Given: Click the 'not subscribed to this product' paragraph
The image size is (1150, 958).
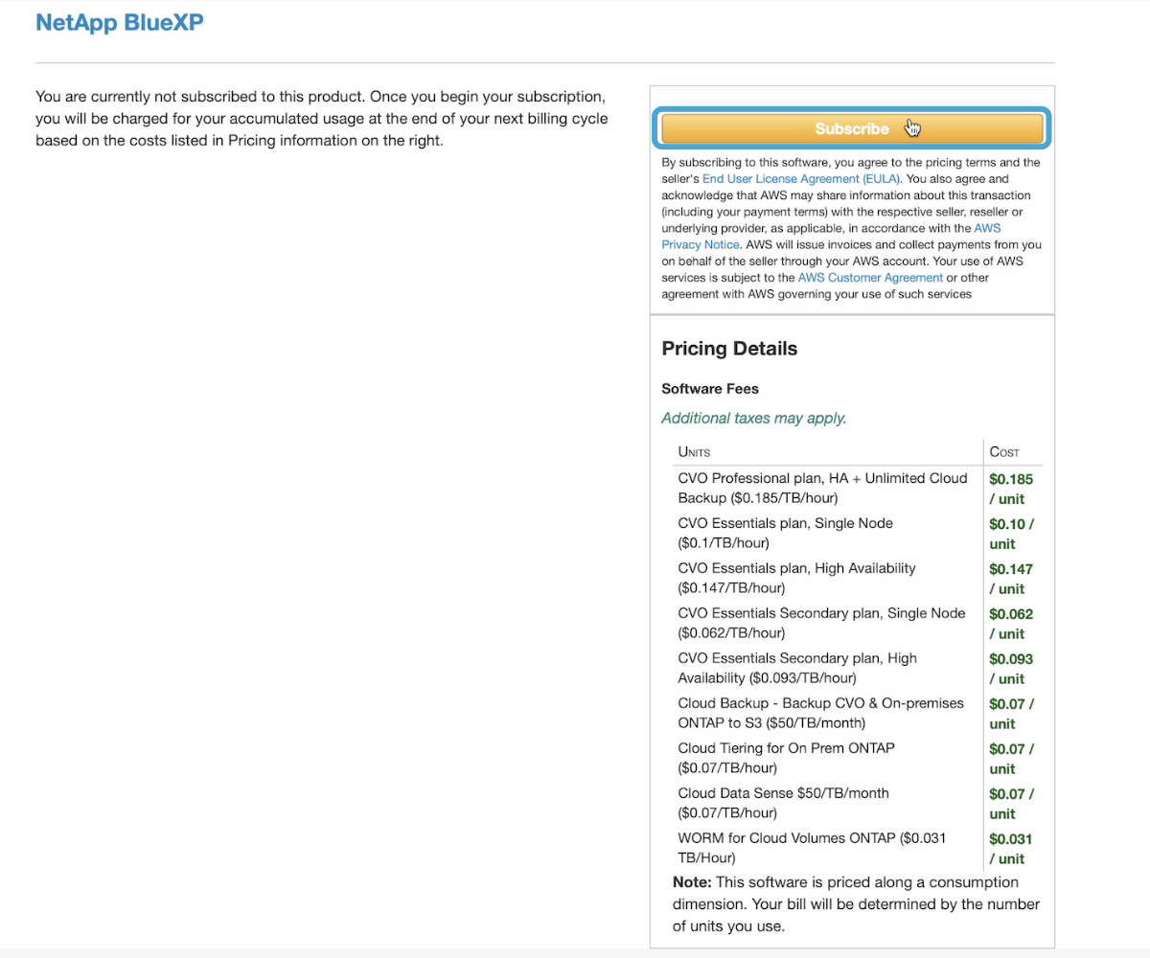Looking at the screenshot, I should tap(322, 120).
